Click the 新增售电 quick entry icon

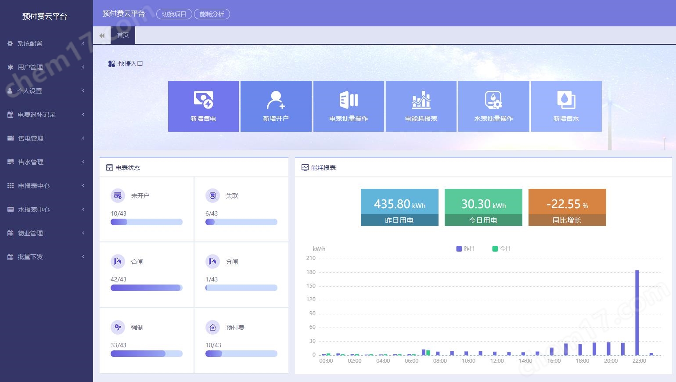203,100
